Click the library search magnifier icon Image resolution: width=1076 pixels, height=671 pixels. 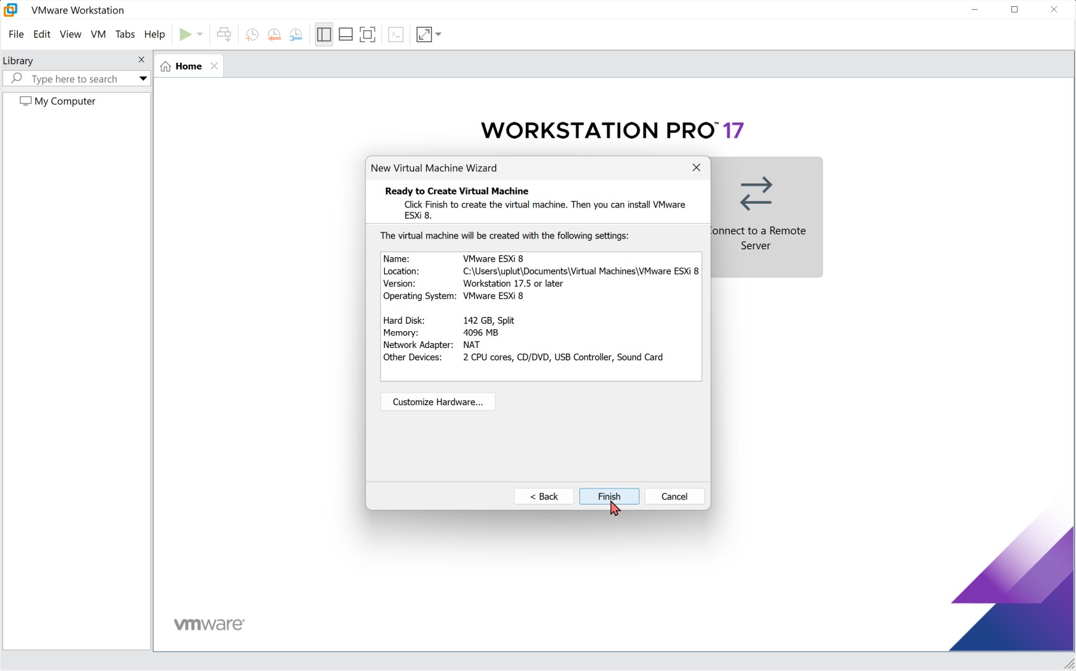(17, 78)
